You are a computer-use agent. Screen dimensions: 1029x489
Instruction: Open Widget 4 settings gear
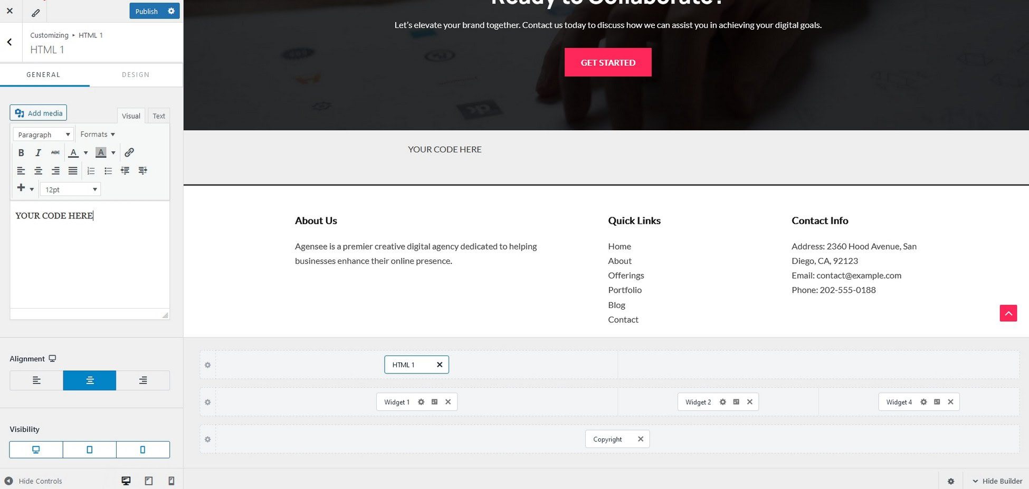coord(923,402)
